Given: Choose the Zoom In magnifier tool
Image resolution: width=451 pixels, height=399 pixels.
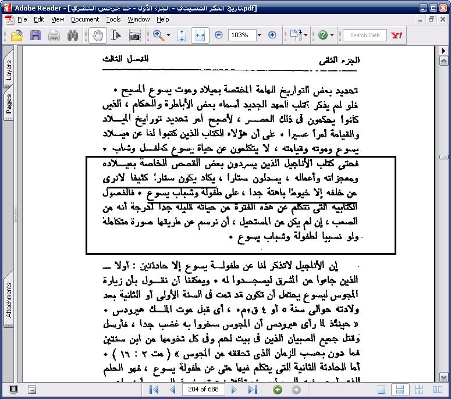Looking at the screenshot, I should [x=158, y=35].
